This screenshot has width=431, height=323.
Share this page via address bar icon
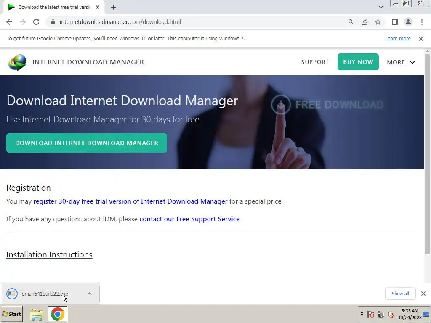point(364,22)
